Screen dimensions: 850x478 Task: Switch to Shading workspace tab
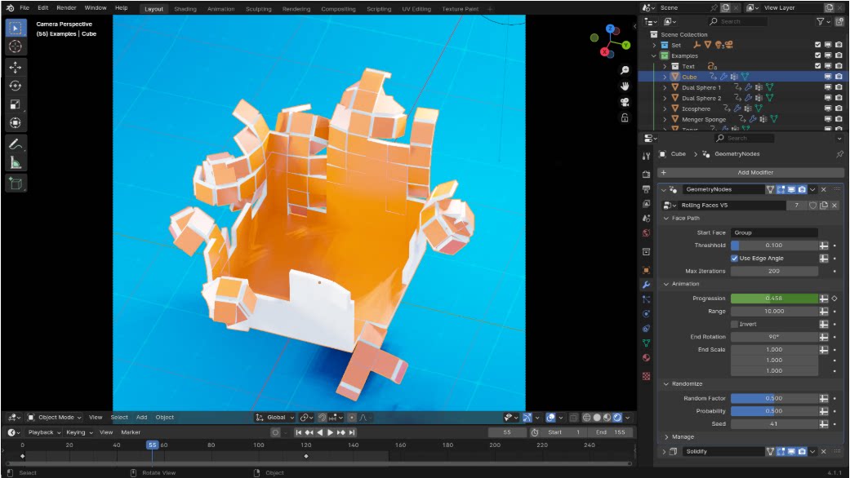click(x=185, y=9)
